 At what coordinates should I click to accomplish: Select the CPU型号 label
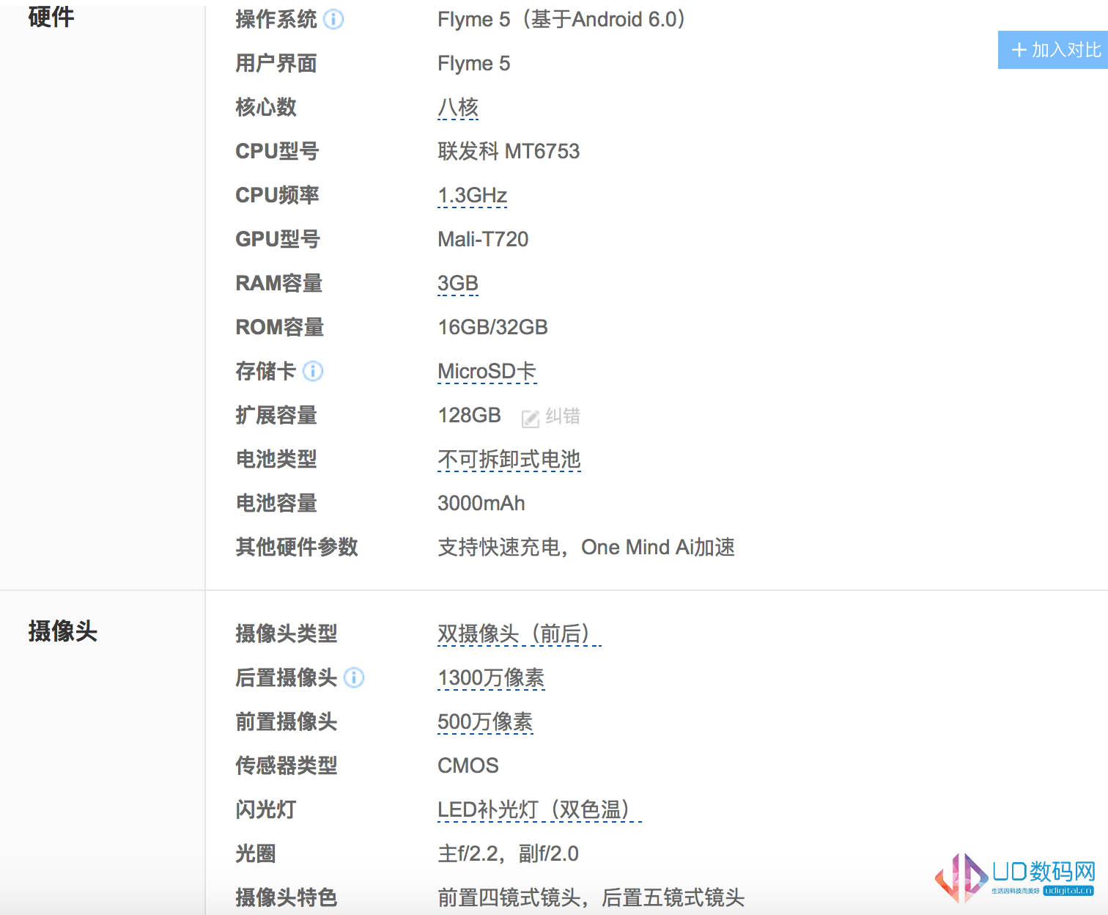click(x=277, y=151)
